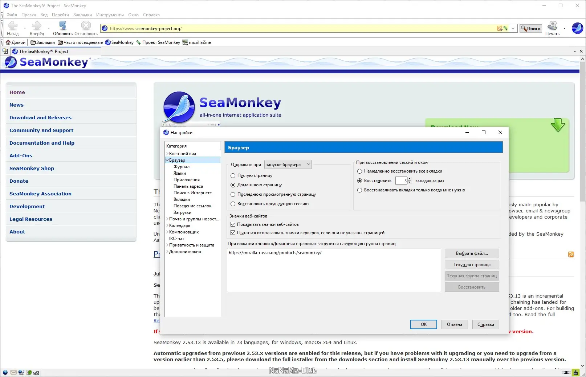Open the запуске браузера dropdown

[x=288, y=165]
